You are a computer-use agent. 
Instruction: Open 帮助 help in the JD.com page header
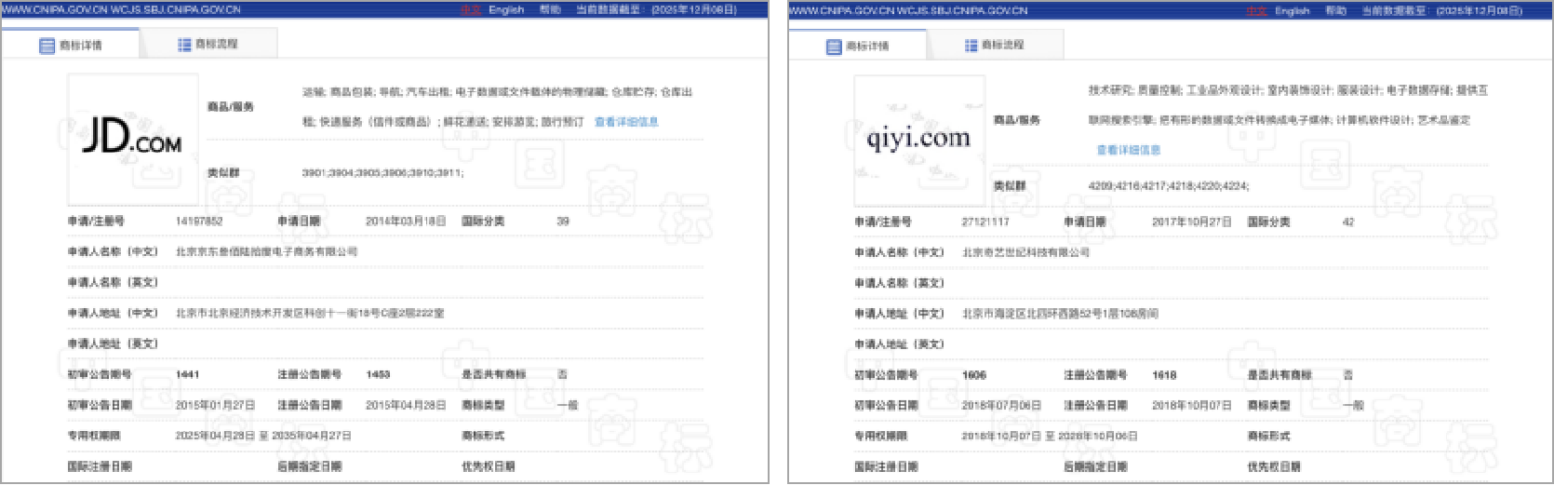click(550, 10)
